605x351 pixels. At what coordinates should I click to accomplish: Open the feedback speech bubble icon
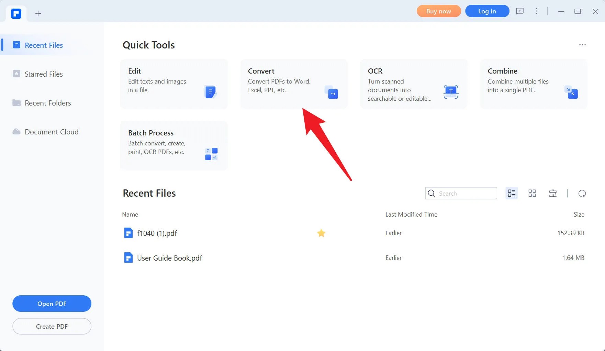pyautogui.click(x=520, y=11)
